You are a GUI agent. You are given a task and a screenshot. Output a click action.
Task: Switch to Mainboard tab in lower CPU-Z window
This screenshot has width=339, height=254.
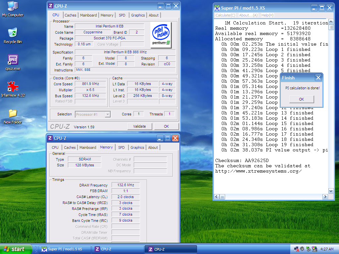88,147
